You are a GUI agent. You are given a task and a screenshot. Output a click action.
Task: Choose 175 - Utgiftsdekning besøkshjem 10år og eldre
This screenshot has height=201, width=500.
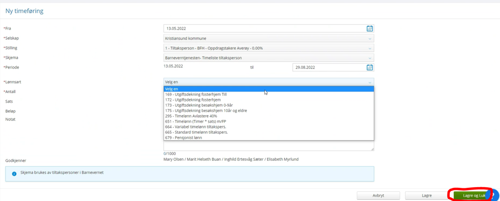click(x=268, y=111)
